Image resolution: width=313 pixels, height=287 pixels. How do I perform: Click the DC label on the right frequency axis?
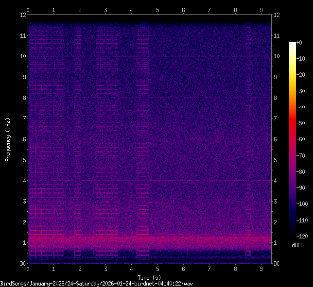tap(277, 264)
